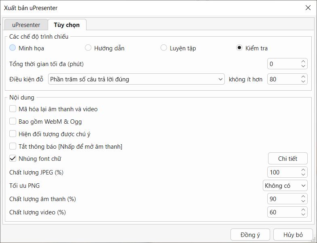Switch to the uPresenter tab
This screenshot has height=243, width=317.
pyautogui.click(x=26, y=25)
